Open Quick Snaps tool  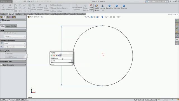[91, 7]
